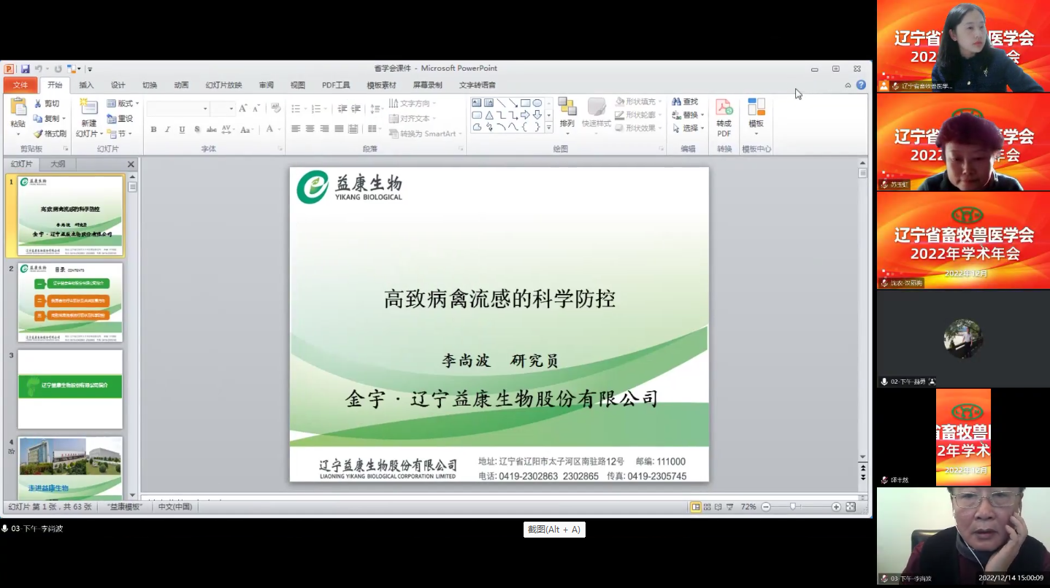The height and width of the screenshot is (588, 1050).
Task: Switch to the Insert (插入) tab
Action: [x=86, y=85]
